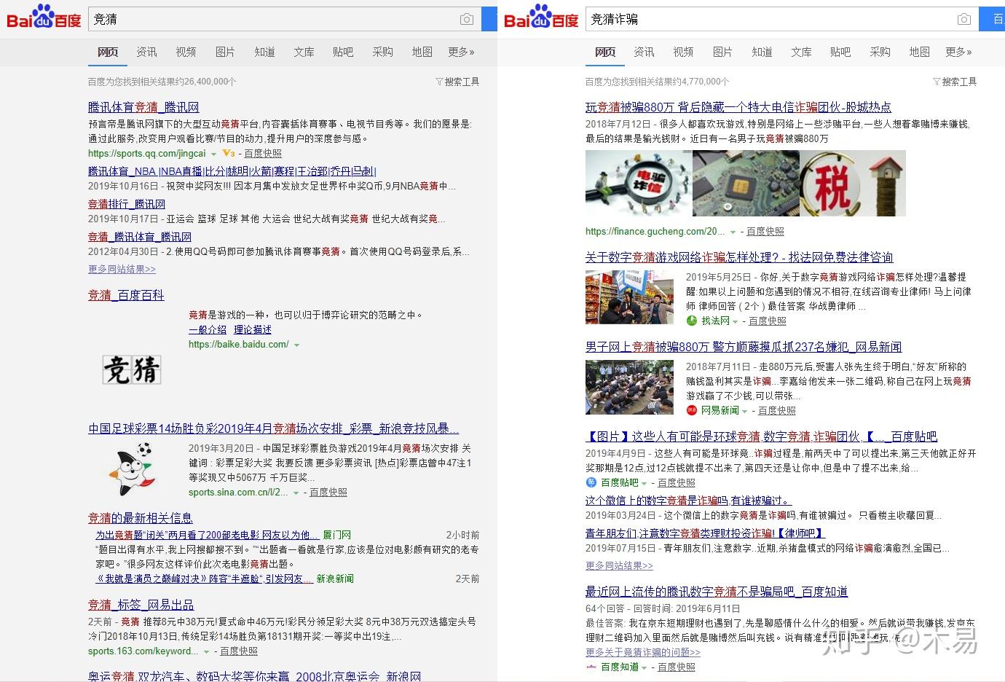
Task: Switch to 资讯 tab in left window
Action: [146, 52]
